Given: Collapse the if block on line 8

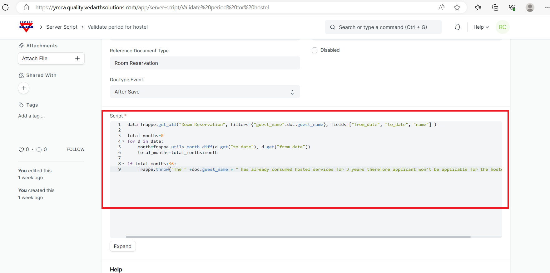Looking at the screenshot, I should (x=123, y=164).
